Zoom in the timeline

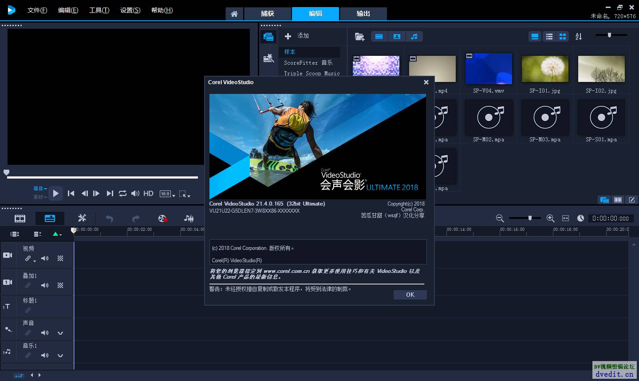551,218
